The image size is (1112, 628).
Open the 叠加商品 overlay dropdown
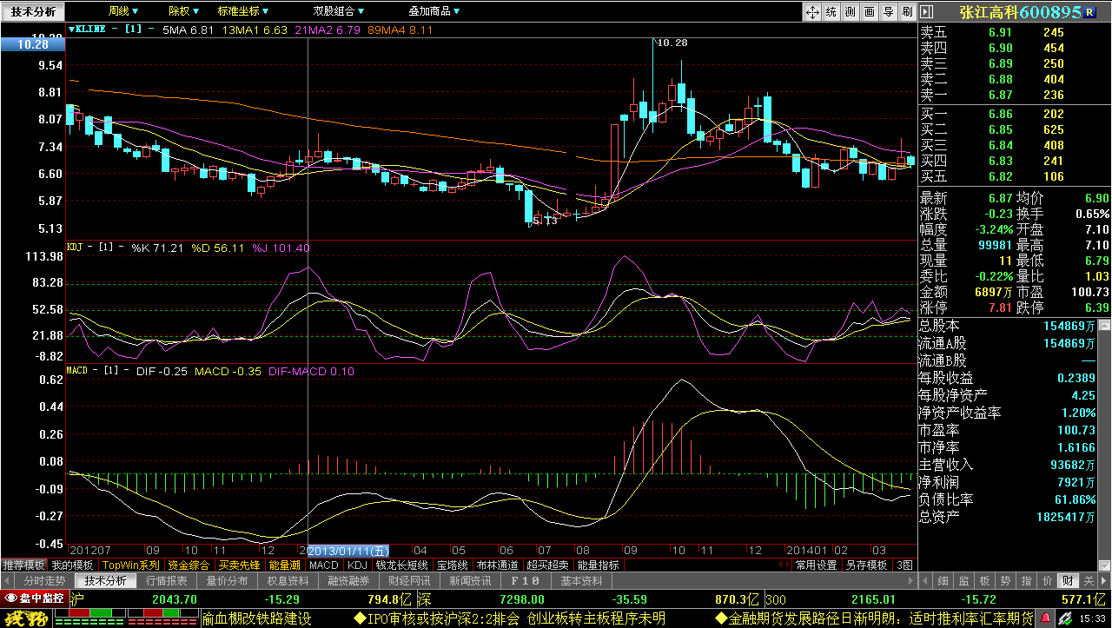point(434,11)
